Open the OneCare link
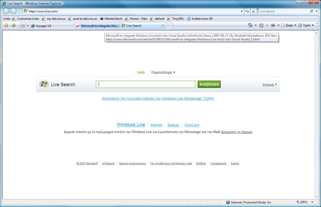The image size is (321, 207). 192,125
